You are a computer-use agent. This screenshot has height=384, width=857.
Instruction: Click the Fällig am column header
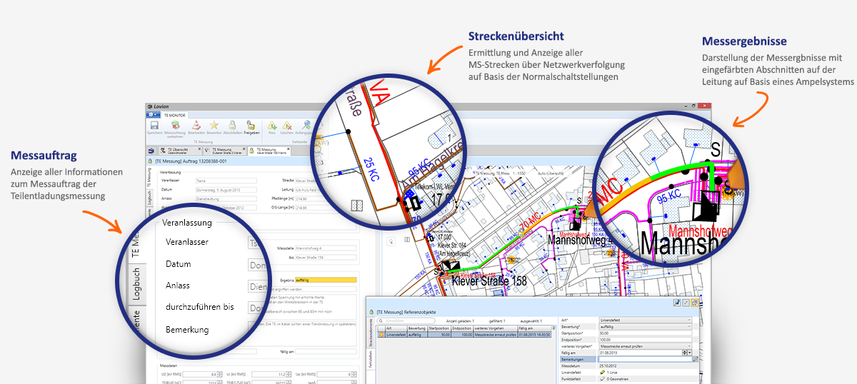tap(536, 328)
